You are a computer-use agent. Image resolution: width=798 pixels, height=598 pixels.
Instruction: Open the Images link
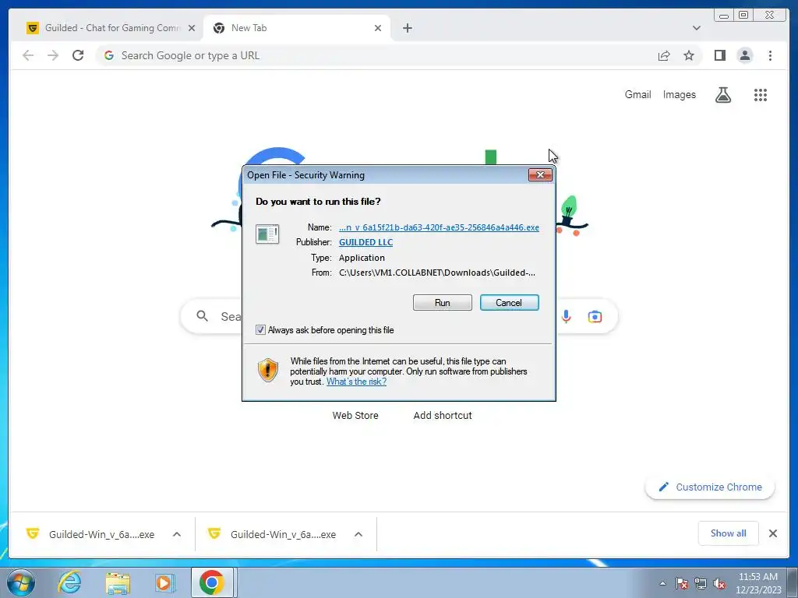(679, 94)
